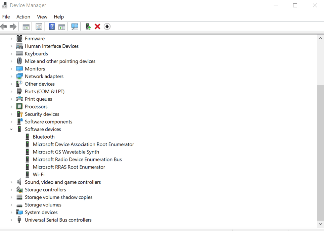Screen dimensions: 324x231
Task: Open the File menu
Action: pos(6,17)
